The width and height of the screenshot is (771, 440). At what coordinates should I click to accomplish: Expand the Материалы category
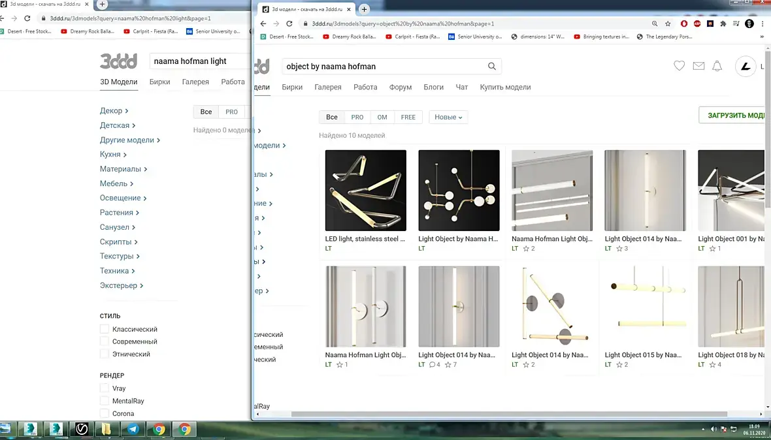[x=123, y=169]
